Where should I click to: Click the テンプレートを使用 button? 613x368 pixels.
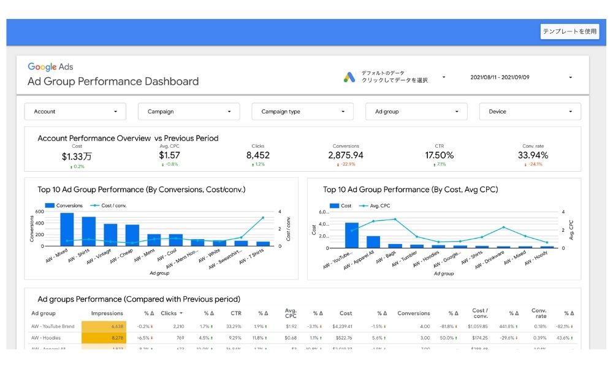coord(569,31)
